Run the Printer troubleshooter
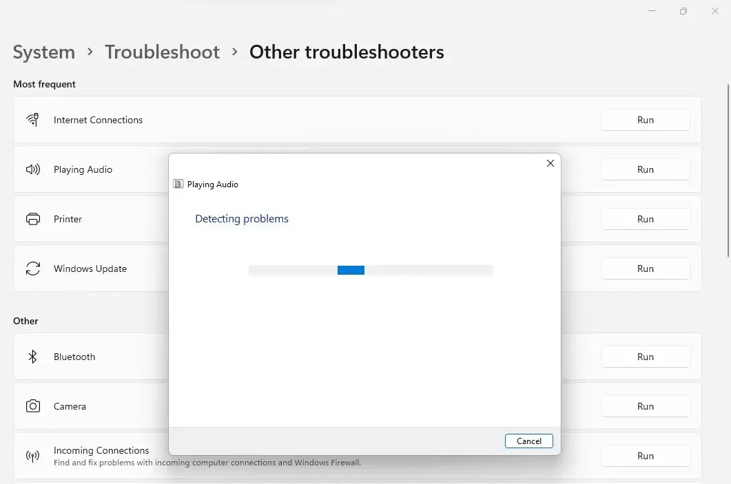The image size is (731, 484). 645,219
